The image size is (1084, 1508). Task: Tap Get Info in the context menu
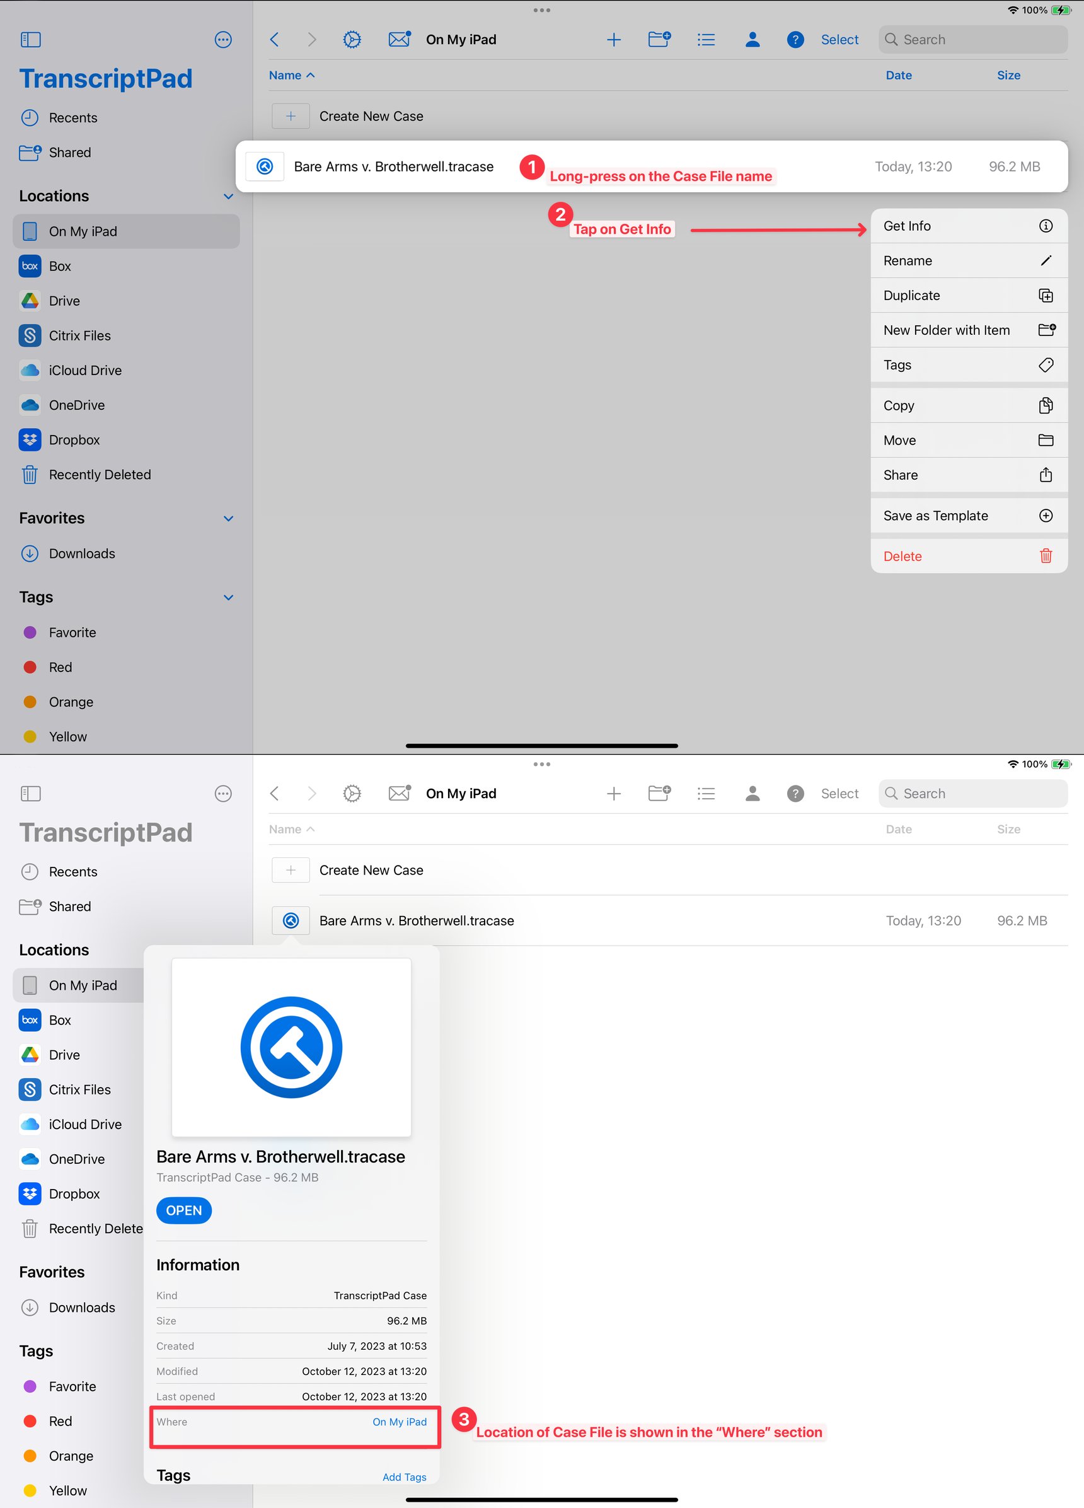pyautogui.click(x=967, y=226)
